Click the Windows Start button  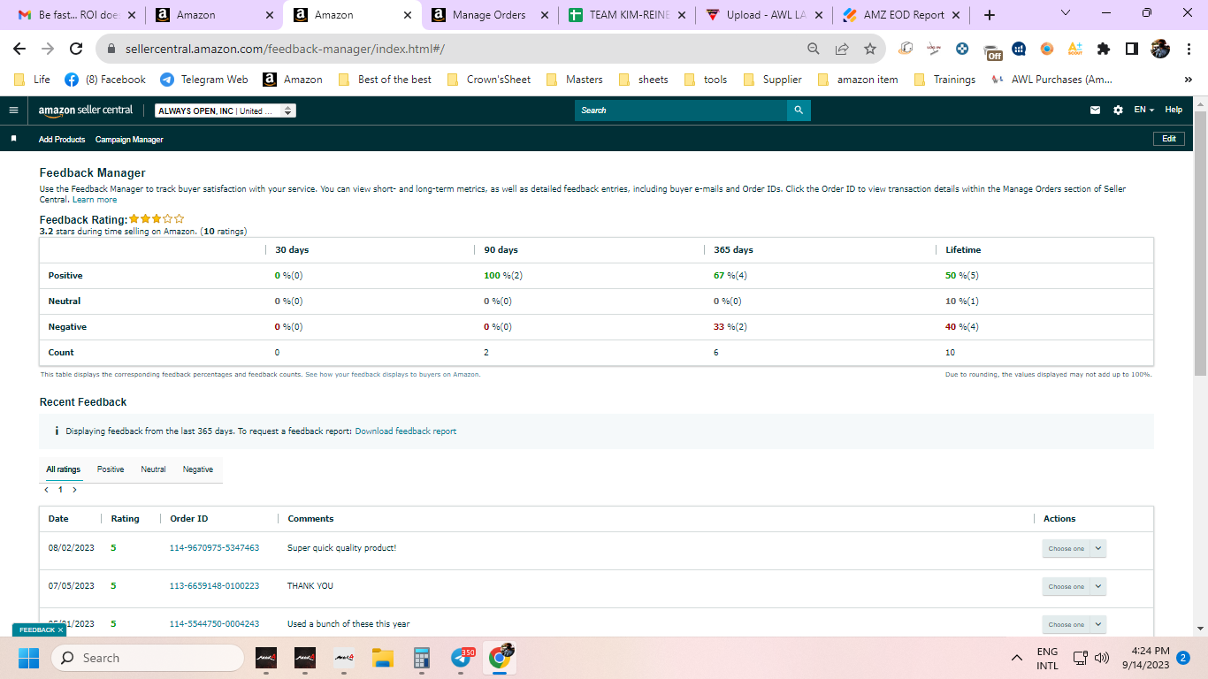pyautogui.click(x=29, y=658)
